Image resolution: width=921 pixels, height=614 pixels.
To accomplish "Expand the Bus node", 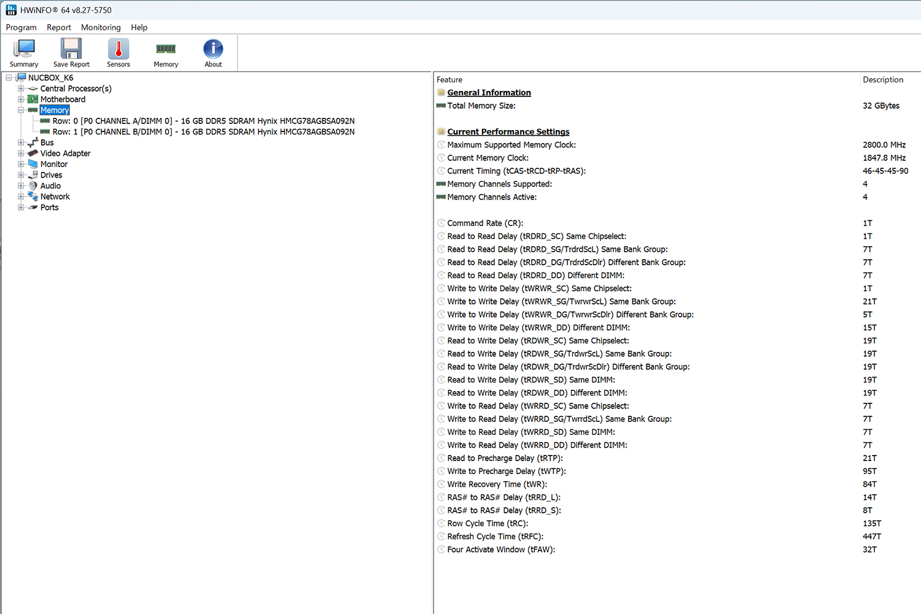I will tap(21, 142).
